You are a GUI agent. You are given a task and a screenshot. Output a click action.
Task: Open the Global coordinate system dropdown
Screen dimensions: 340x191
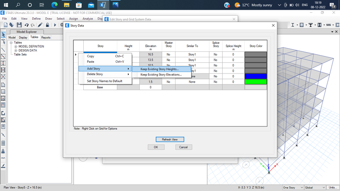(x=315, y=188)
